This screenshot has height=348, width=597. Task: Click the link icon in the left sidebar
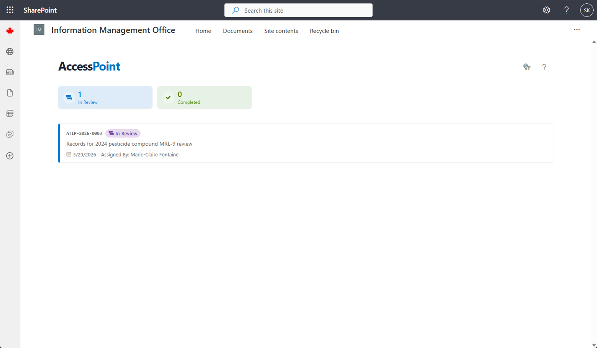(x=10, y=134)
